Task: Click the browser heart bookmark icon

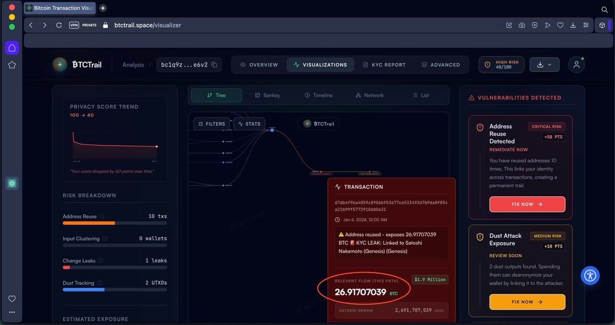Action: pyautogui.click(x=560, y=25)
